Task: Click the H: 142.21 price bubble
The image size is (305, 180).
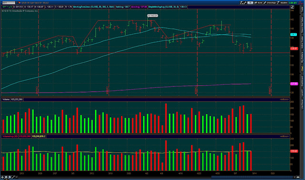Action: coord(152,16)
